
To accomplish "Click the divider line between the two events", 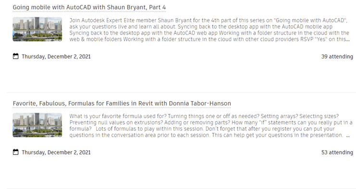I will (181, 93).
